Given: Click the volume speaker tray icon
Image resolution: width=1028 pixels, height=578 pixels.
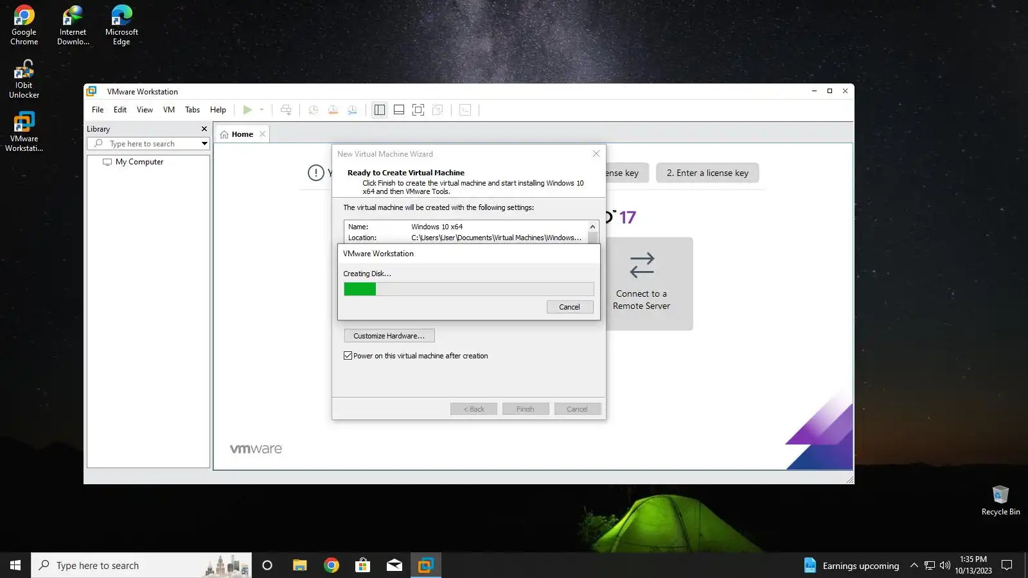Looking at the screenshot, I should tap(944, 565).
